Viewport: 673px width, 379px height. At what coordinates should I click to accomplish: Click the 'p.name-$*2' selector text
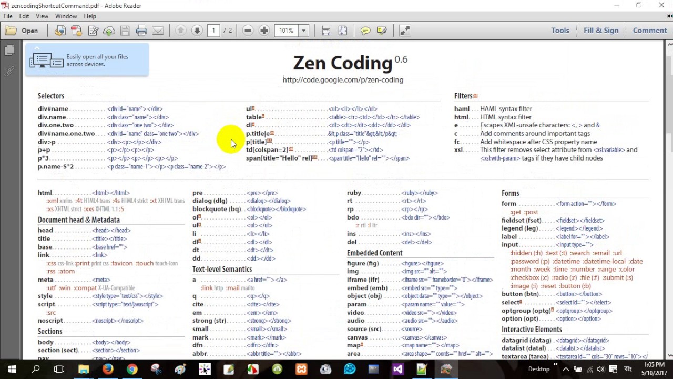point(56,167)
